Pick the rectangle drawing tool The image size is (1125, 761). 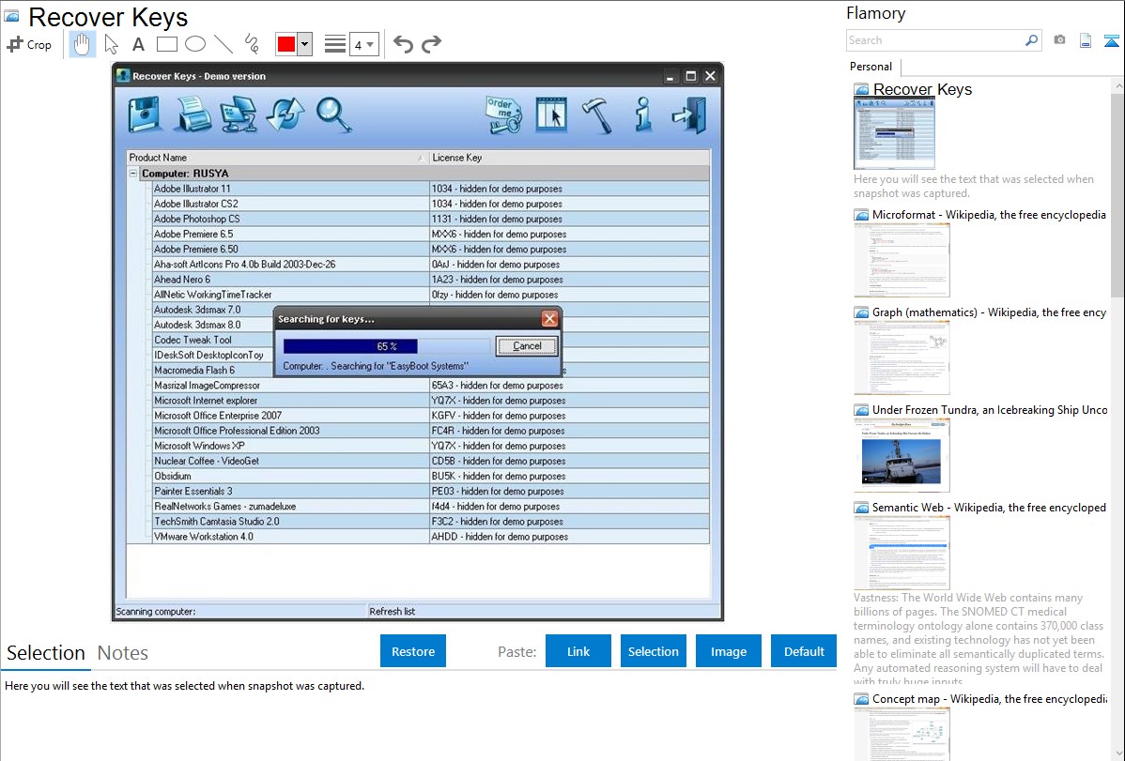click(166, 44)
